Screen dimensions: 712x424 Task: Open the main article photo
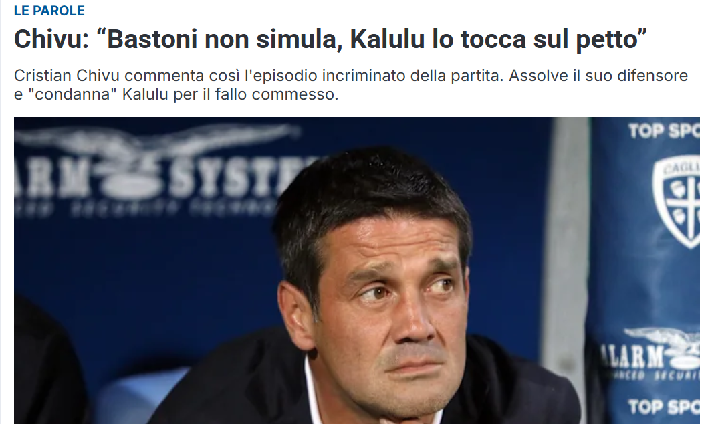(357, 270)
